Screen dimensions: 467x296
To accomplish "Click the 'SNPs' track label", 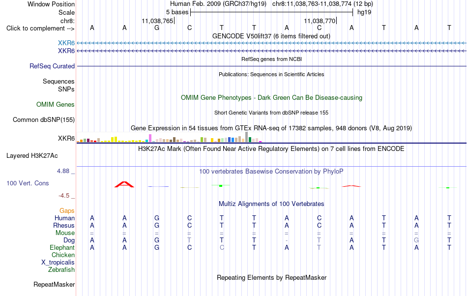I will tap(66, 89).
